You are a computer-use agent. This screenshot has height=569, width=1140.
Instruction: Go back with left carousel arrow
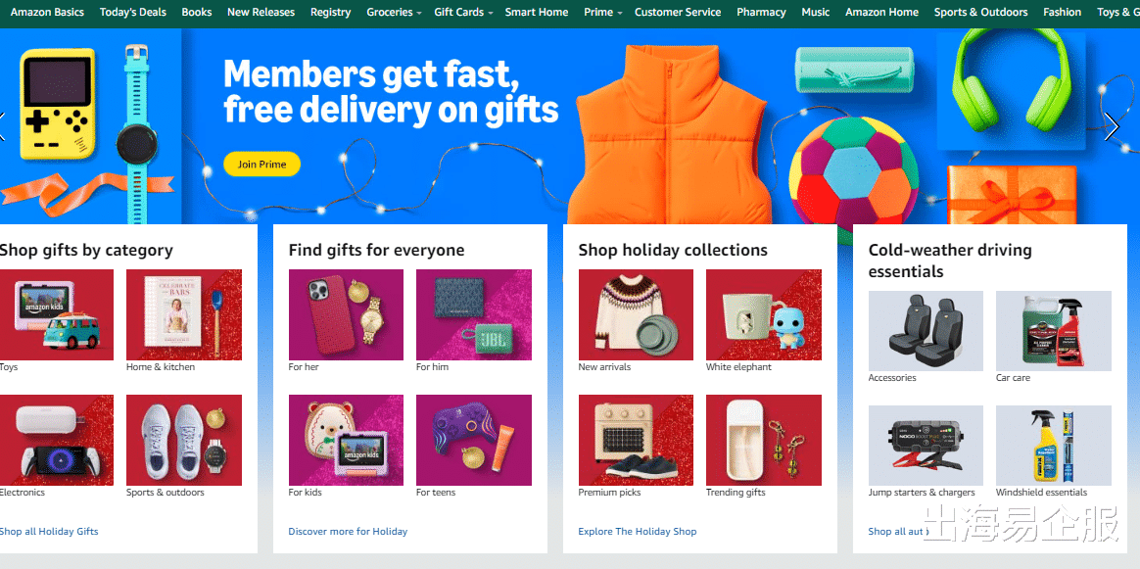pos(2,127)
